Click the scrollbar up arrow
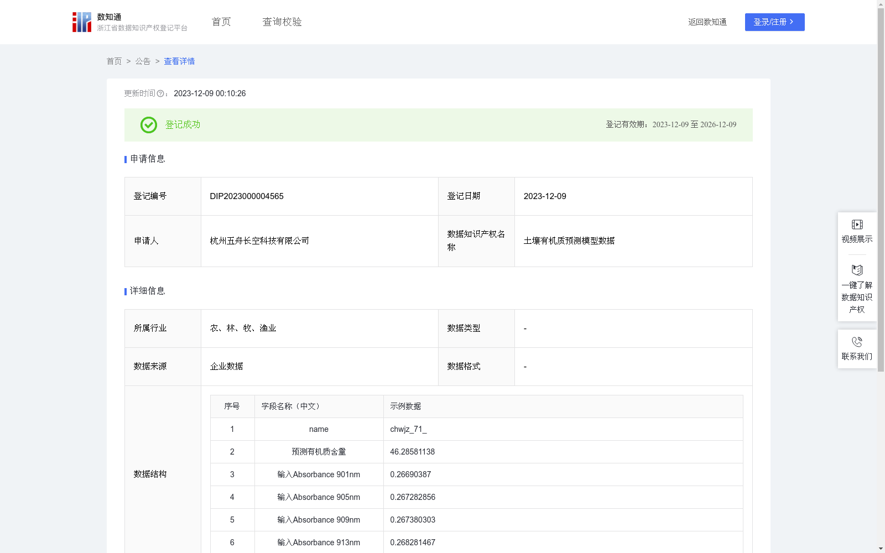885x553 pixels. (881, 4)
